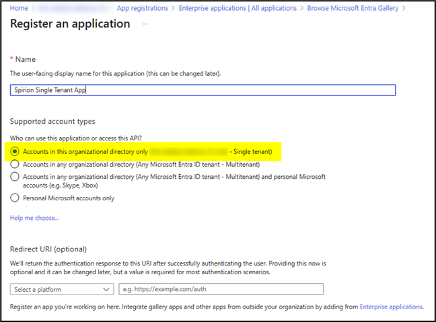Click the required Name field label

(x=26, y=60)
